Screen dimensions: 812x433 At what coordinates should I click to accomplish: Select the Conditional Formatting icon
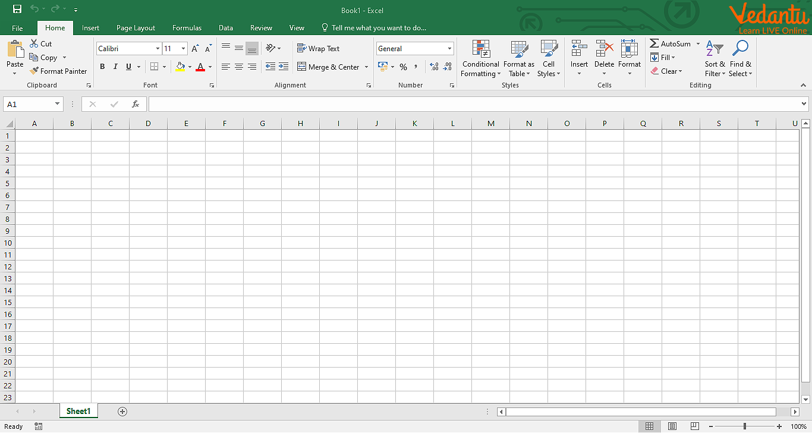(480, 49)
